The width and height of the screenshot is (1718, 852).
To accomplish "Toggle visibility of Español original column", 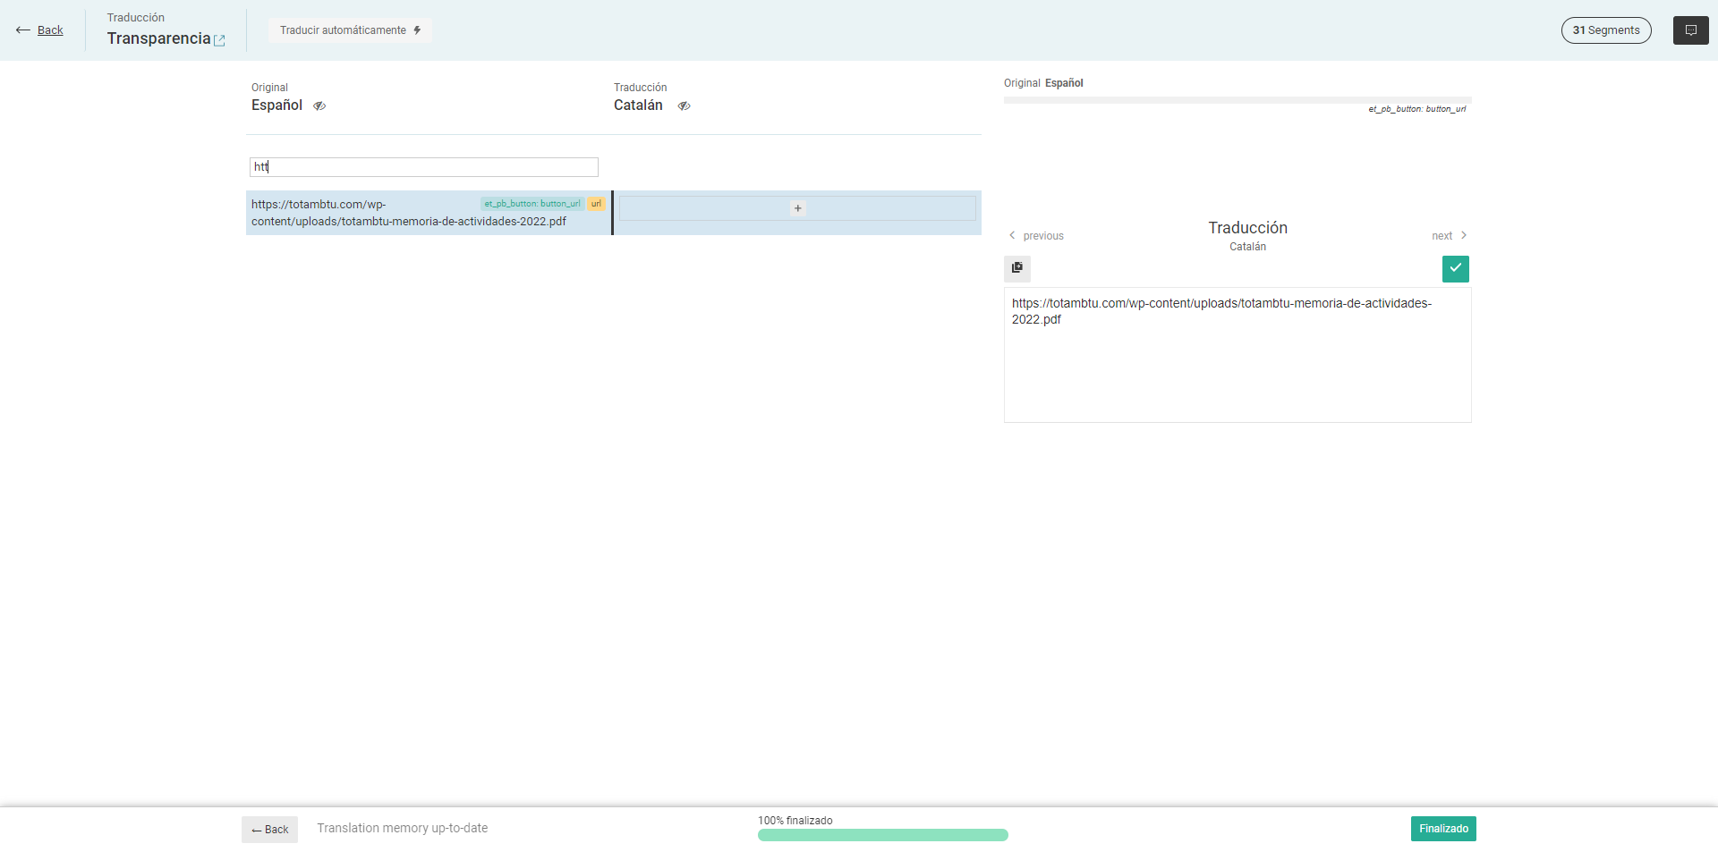I will click(319, 106).
